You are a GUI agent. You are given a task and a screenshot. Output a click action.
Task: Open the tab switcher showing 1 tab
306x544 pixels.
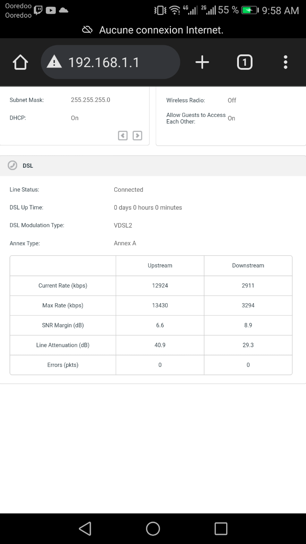pyautogui.click(x=244, y=62)
